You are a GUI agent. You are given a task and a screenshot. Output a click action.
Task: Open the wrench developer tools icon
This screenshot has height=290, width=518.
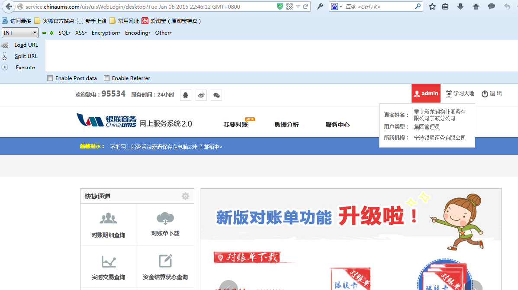[319, 6]
